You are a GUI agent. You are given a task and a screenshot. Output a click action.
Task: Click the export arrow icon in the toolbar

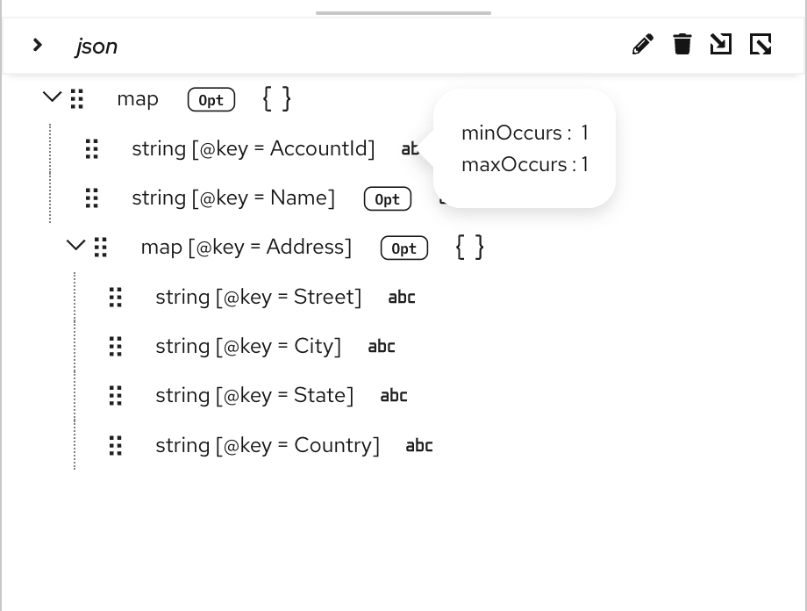[761, 44]
